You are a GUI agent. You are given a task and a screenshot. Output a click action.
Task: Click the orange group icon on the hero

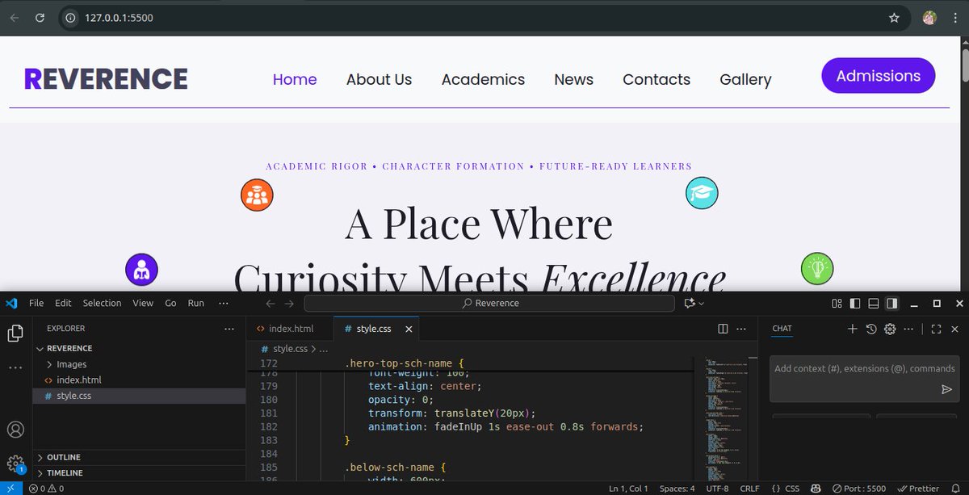258,195
